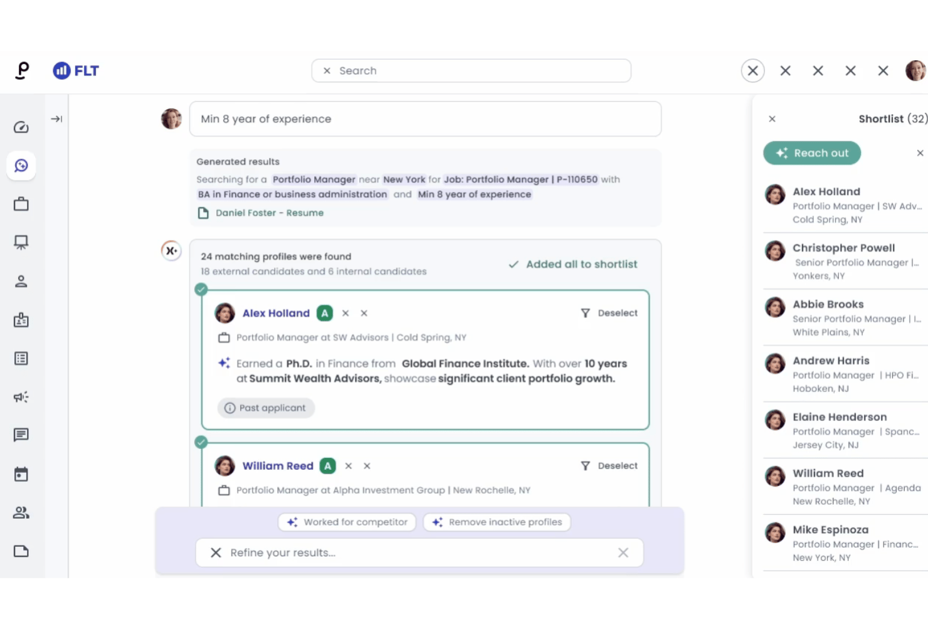This screenshot has height=619, width=928.
Task: Click the circled X icon in header
Action: [752, 71]
